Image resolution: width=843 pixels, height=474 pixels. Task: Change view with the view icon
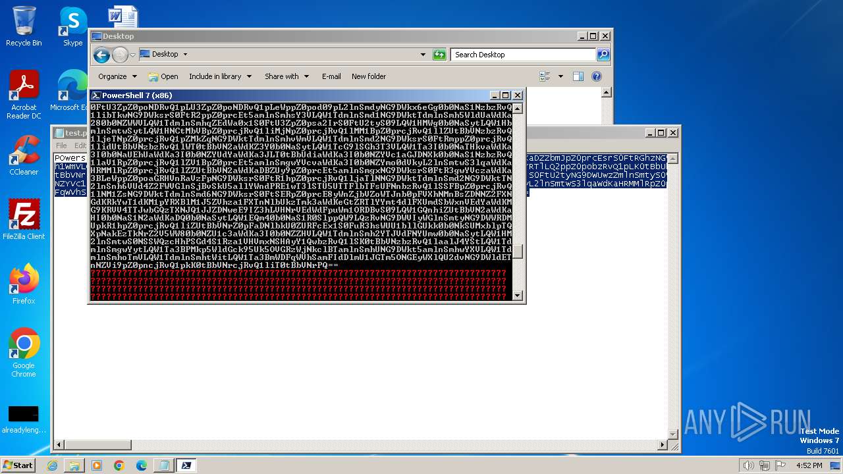[545, 76]
